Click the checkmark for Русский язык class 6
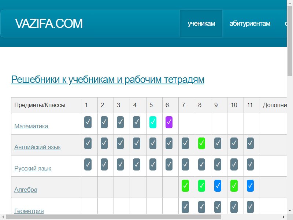Viewport: 293px width, 220px height. click(169, 164)
